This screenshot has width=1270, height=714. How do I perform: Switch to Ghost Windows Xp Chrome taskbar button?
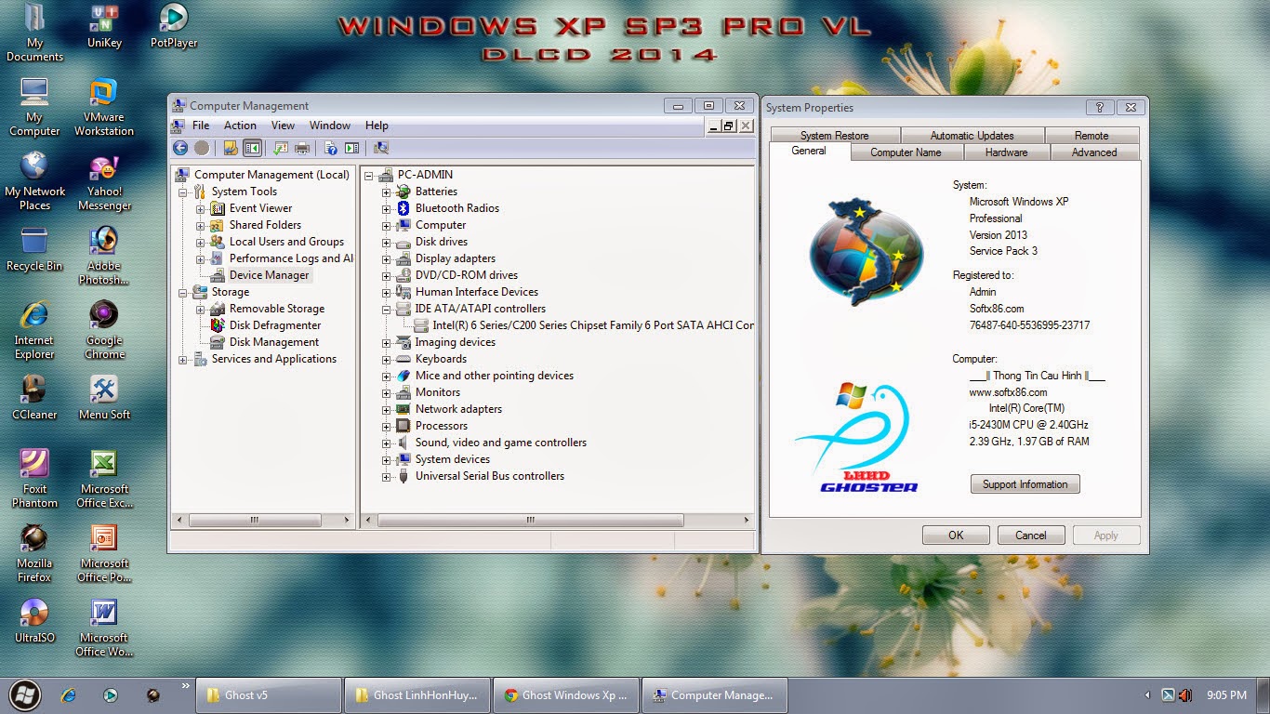pos(565,694)
